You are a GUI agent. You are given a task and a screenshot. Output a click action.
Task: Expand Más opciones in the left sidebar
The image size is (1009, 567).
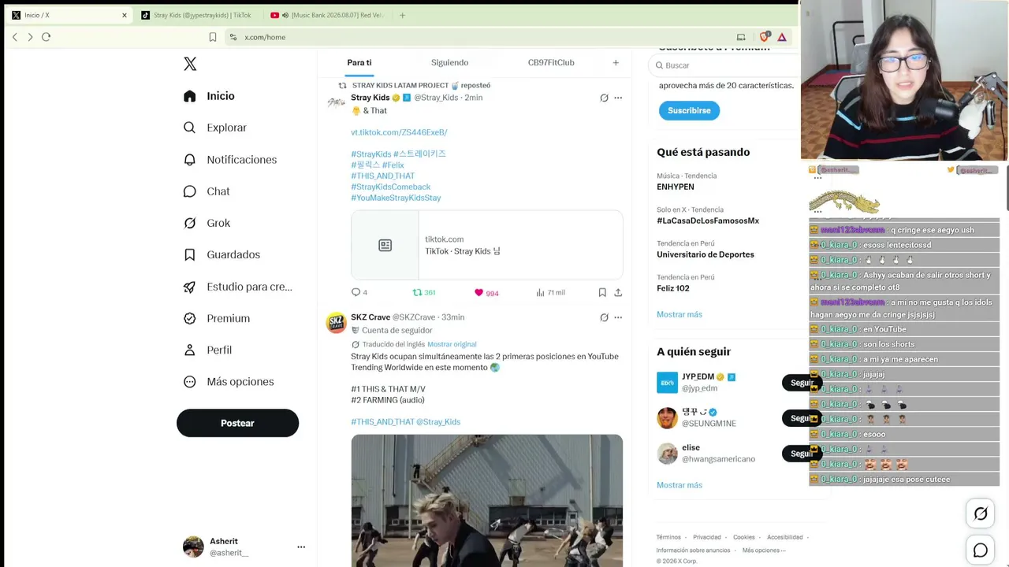pos(229,382)
